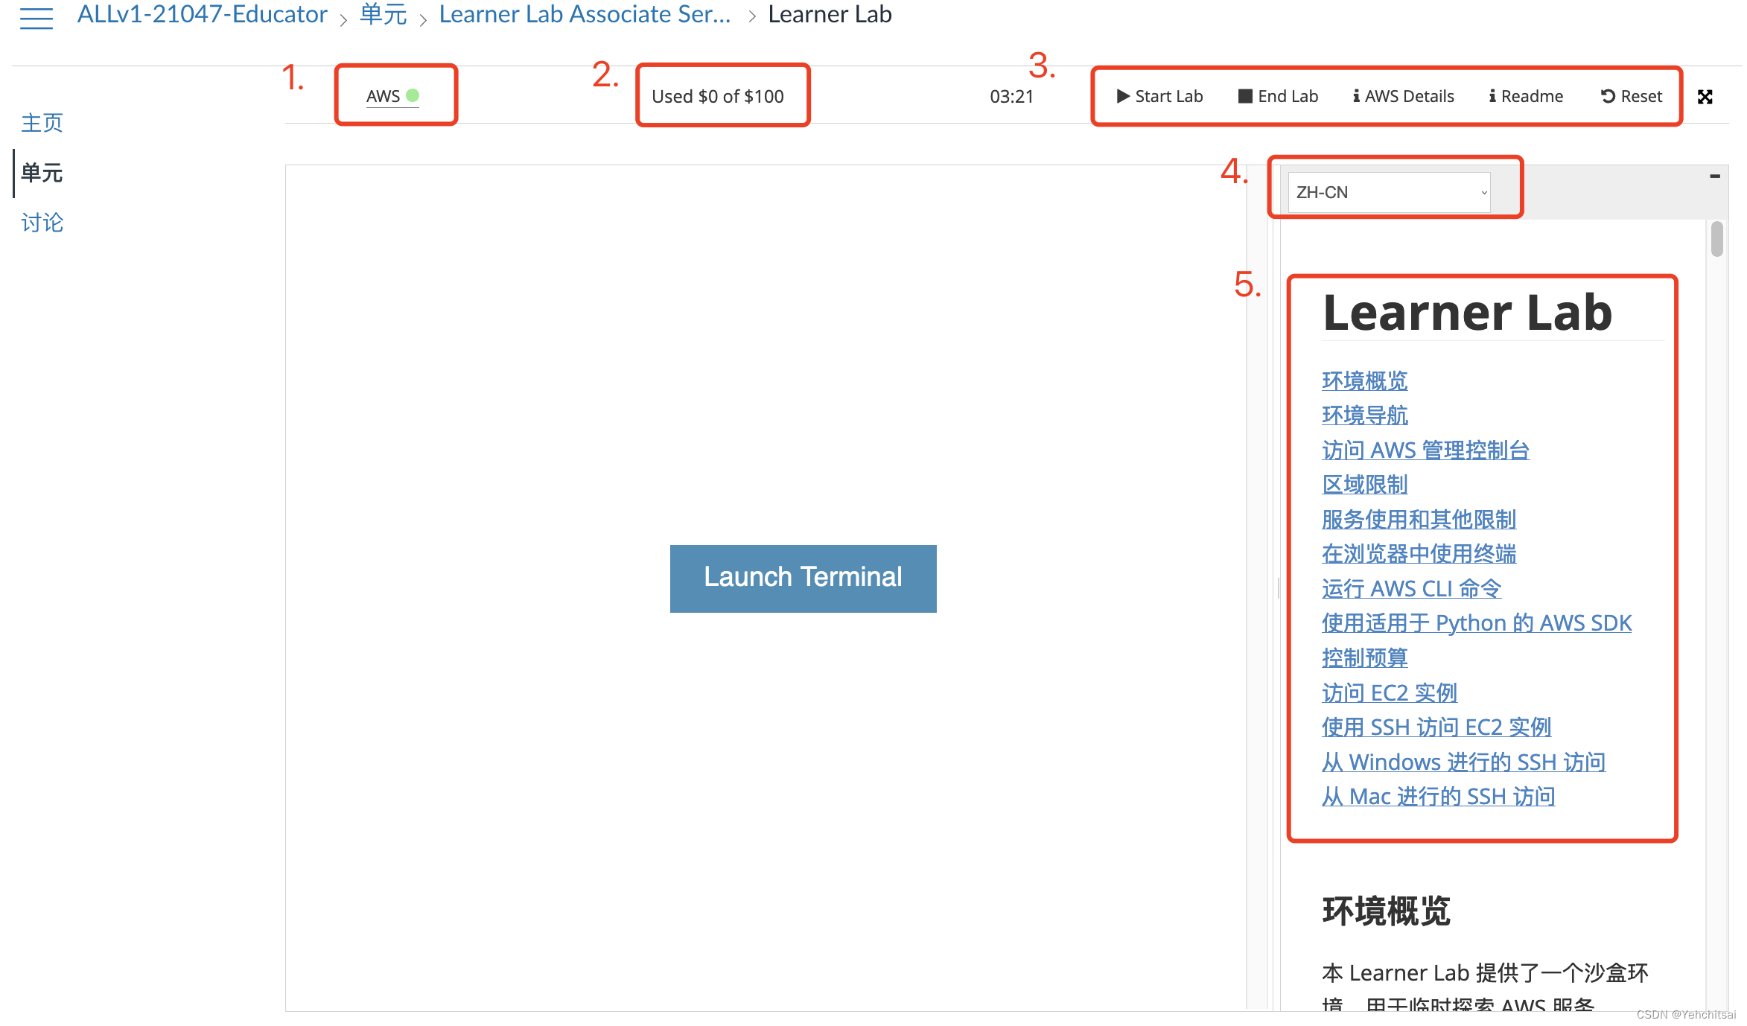Open 运行 AWS CLI 命令 link
Viewport: 1747px width, 1026px height.
pyautogui.click(x=1411, y=588)
